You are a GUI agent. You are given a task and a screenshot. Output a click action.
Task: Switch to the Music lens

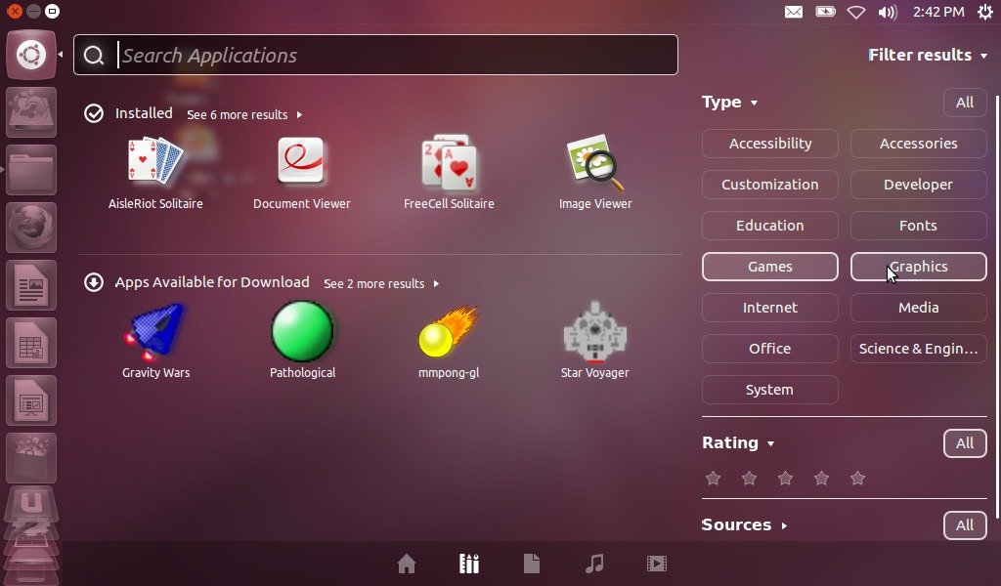[x=594, y=564]
